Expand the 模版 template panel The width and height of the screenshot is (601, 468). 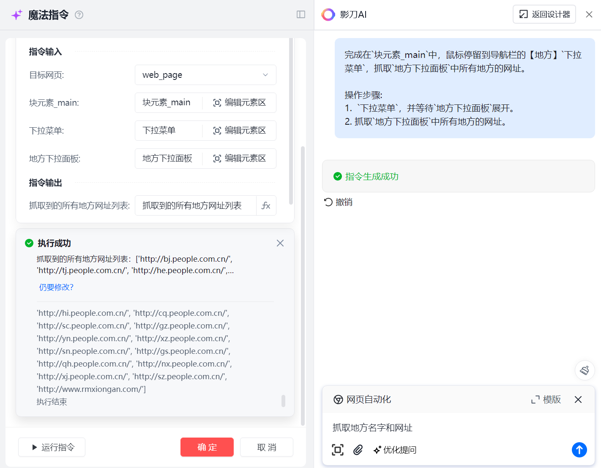tap(546, 400)
